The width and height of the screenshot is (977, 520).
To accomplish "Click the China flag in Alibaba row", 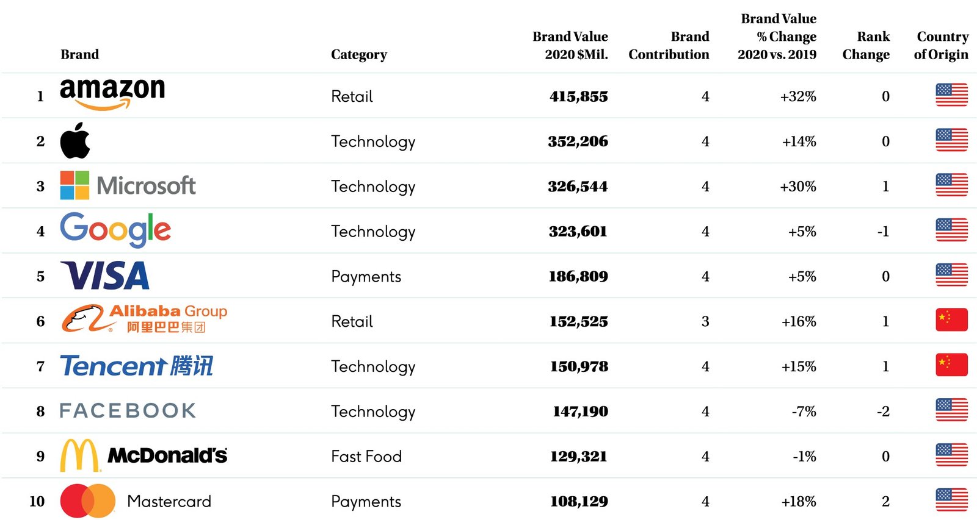I will [951, 320].
